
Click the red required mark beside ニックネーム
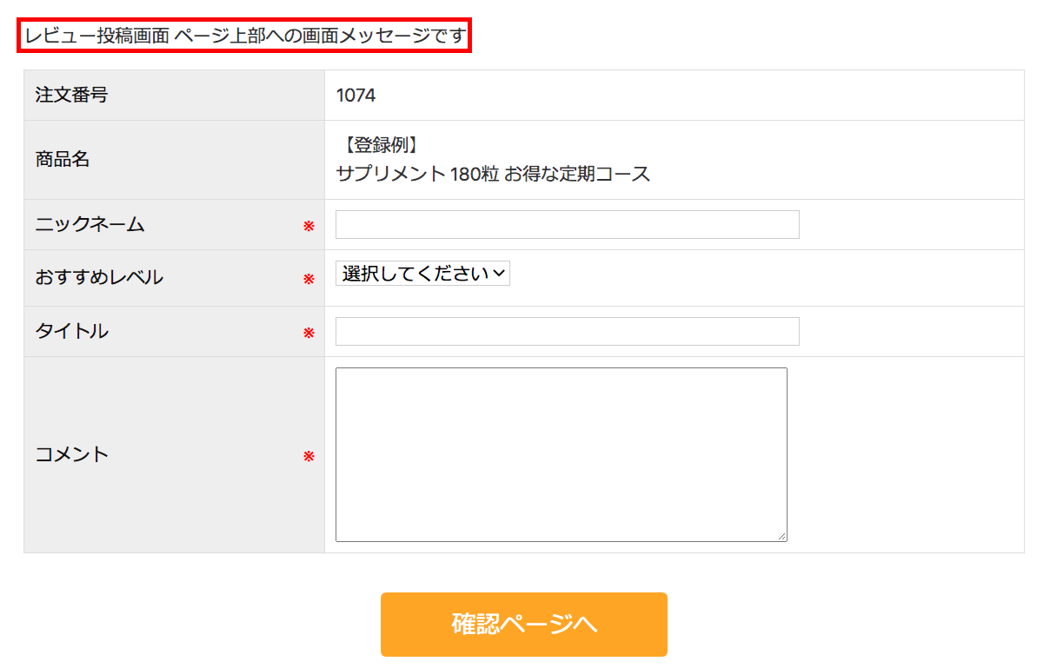coord(309,227)
